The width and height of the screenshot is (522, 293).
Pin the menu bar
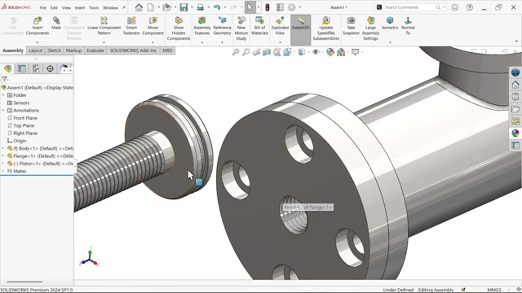[124, 7]
